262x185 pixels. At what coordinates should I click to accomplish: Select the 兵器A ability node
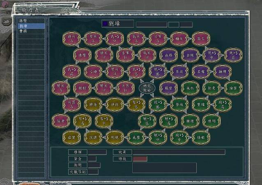tap(71, 104)
